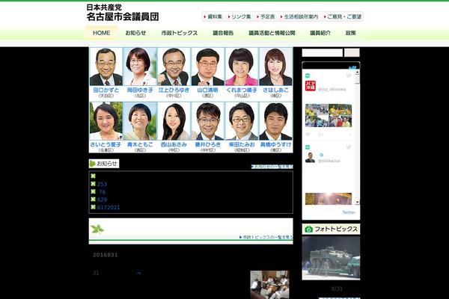Open the meeting room article photo

click(269, 285)
